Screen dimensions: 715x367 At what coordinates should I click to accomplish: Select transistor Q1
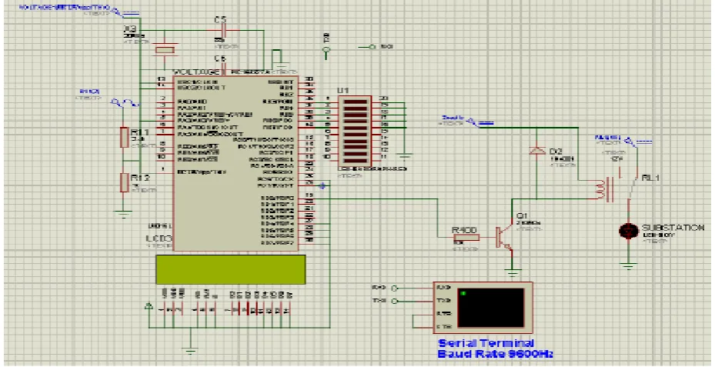pos(505,238)
